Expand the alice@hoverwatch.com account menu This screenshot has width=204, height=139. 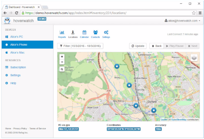[182, 21]
